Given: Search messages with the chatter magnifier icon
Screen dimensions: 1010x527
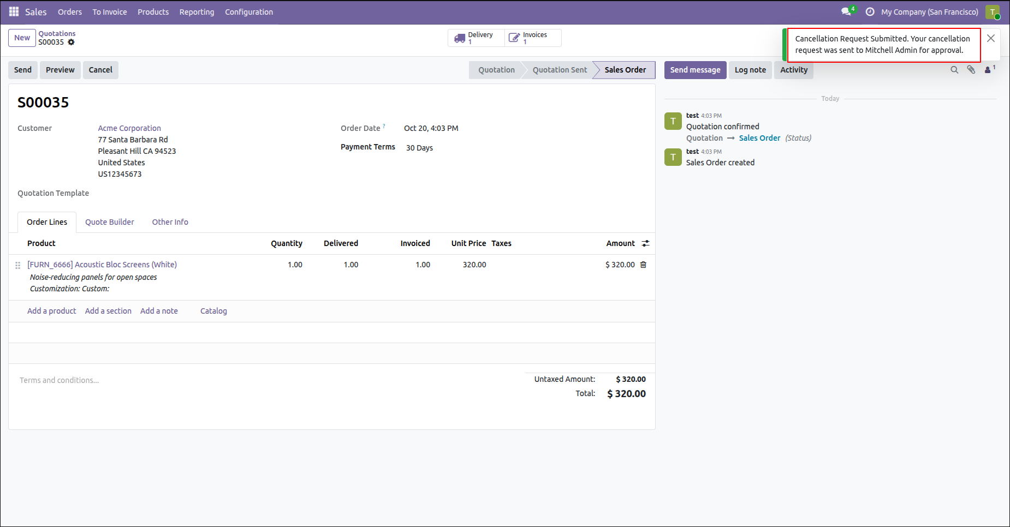Looking at the screenshot, I should (954, 70).
